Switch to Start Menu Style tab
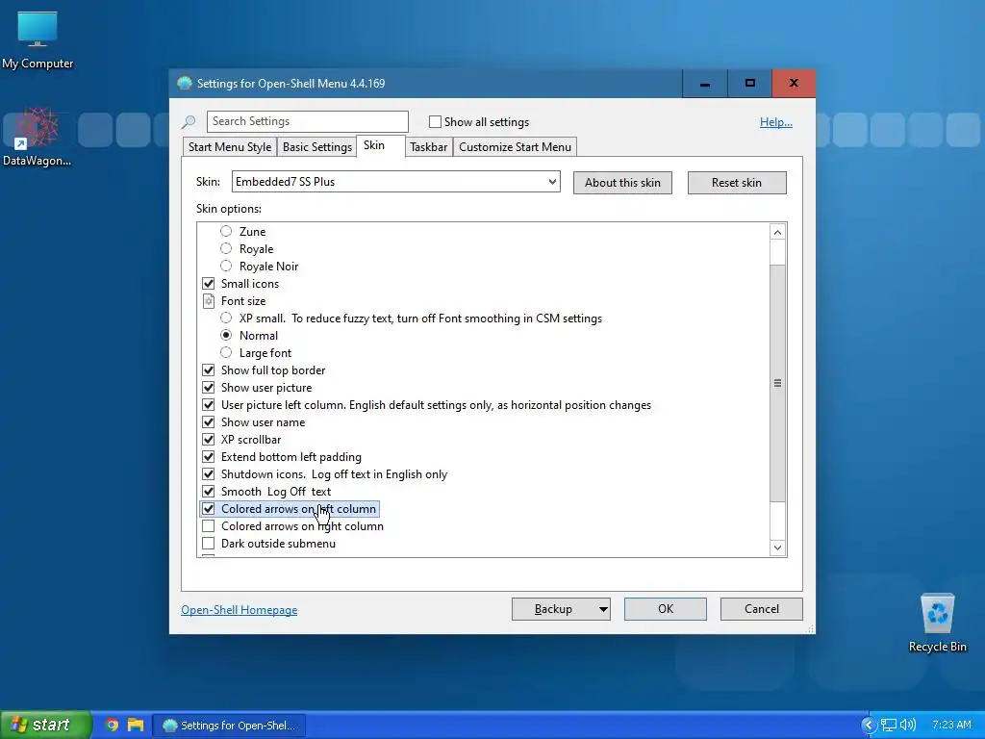985x739 pixels. click(230, 147)
